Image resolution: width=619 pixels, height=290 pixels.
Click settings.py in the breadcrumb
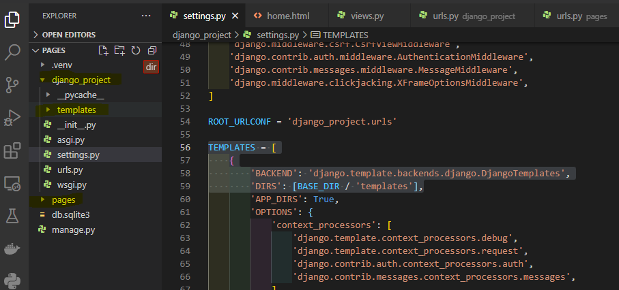[278, 35]
